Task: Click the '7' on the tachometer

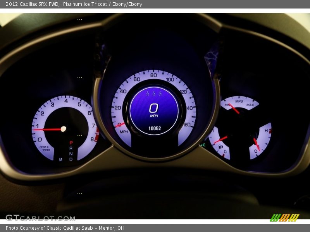Action: (93, 126)
